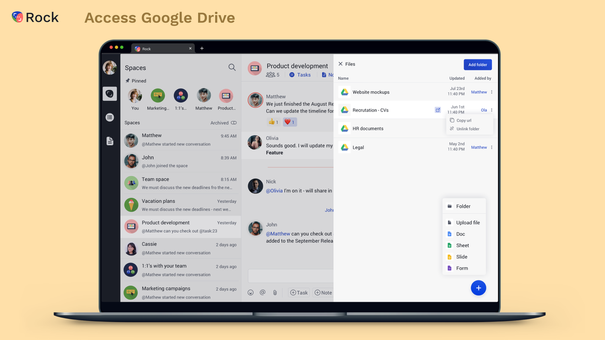The height and width of the screenshot is (340, 605).
Task: Click the Add folder button
Action: coord(477,65)
